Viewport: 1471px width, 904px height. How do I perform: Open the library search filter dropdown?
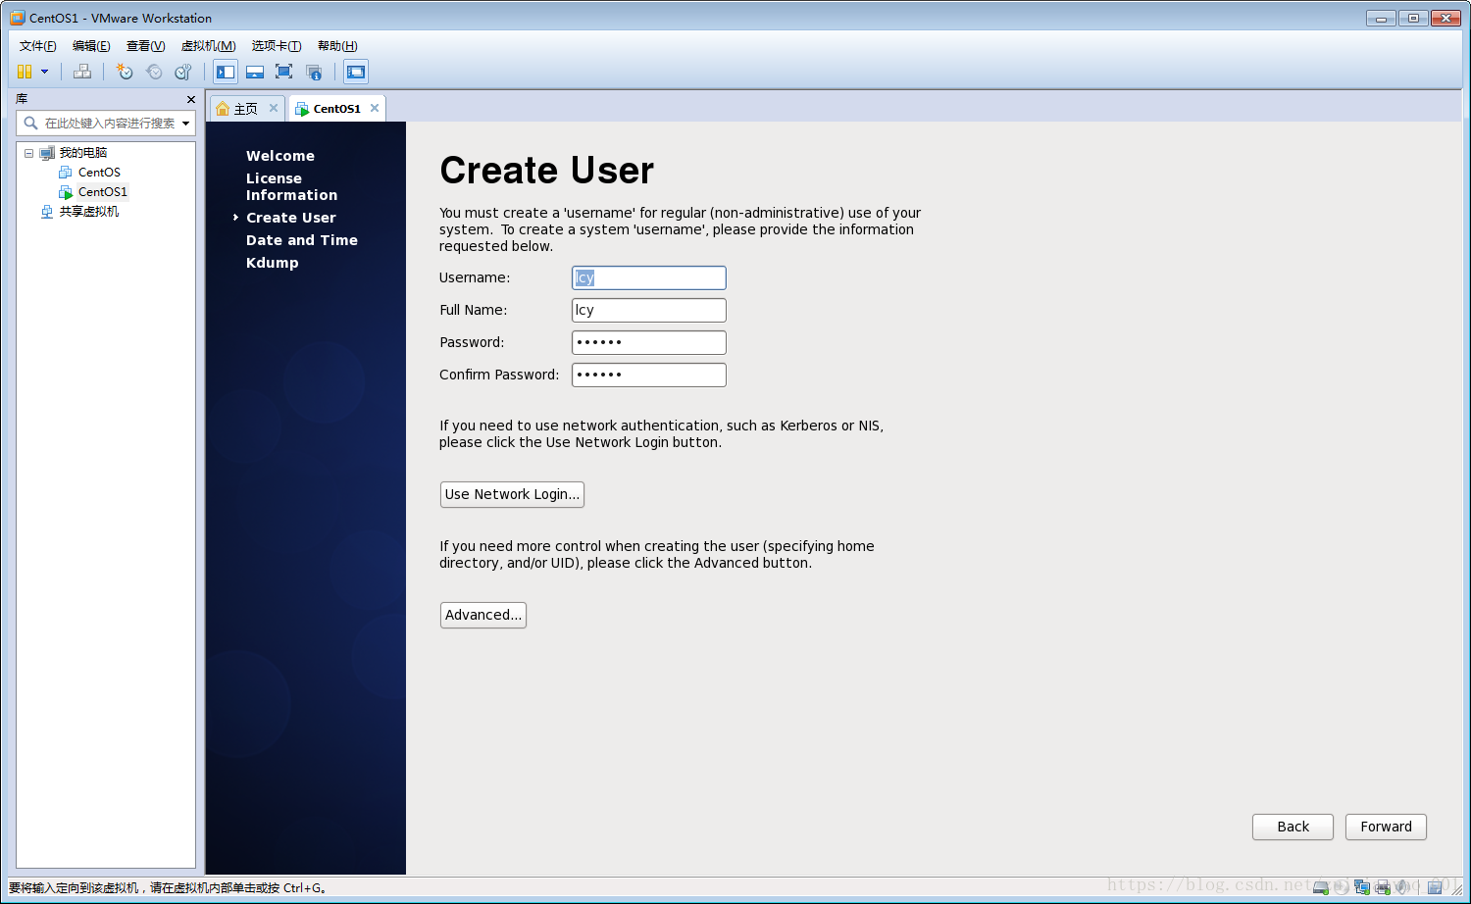186,124
